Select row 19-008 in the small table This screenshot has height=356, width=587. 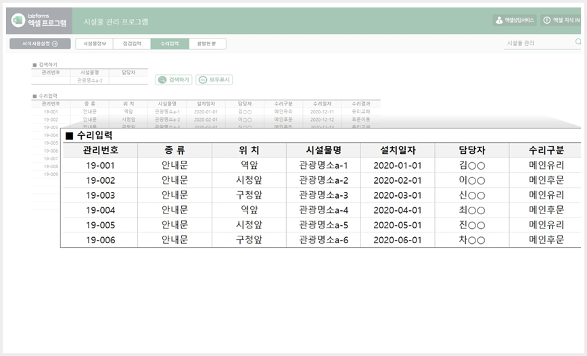pyautogui.click(x=51, y=166)
